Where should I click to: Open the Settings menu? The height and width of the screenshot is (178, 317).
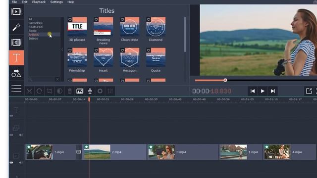(x=56, y=2)
